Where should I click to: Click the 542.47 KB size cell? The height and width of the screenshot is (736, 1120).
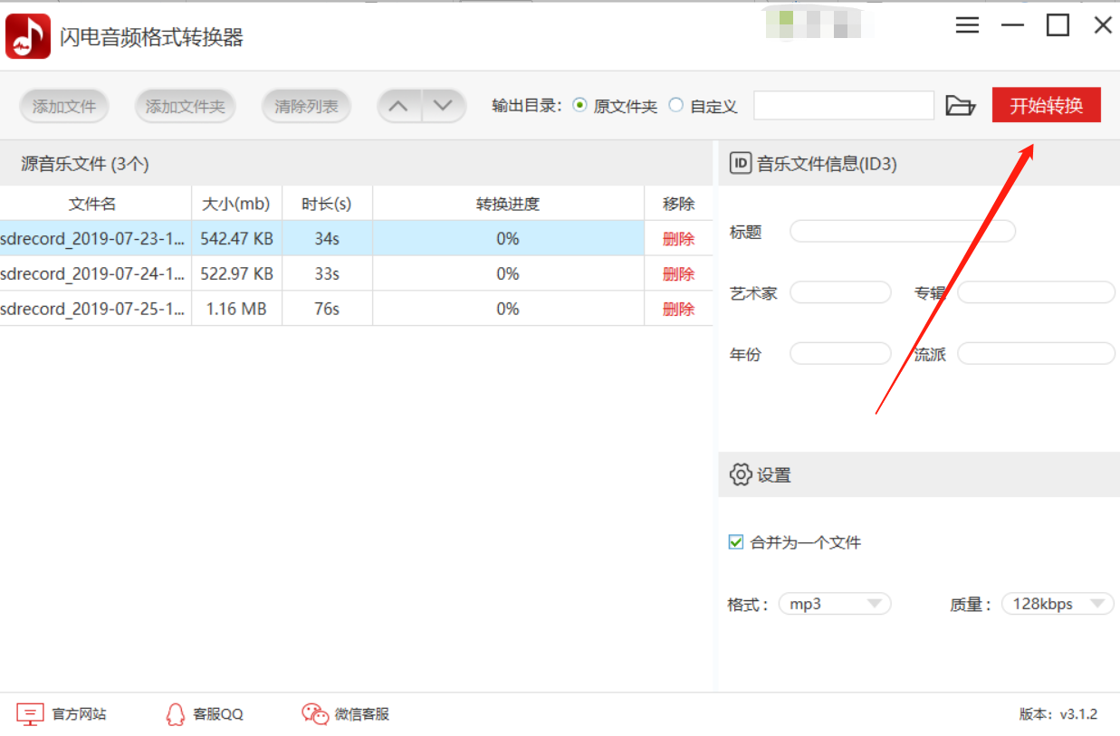click(236, 239)
